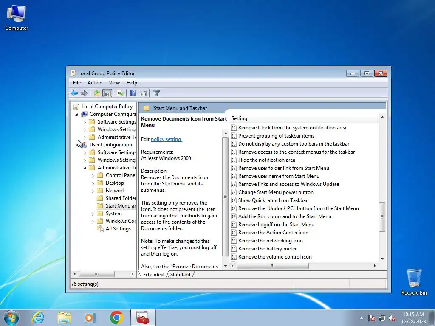Select Windows Components folder in tree

(121, 221)
